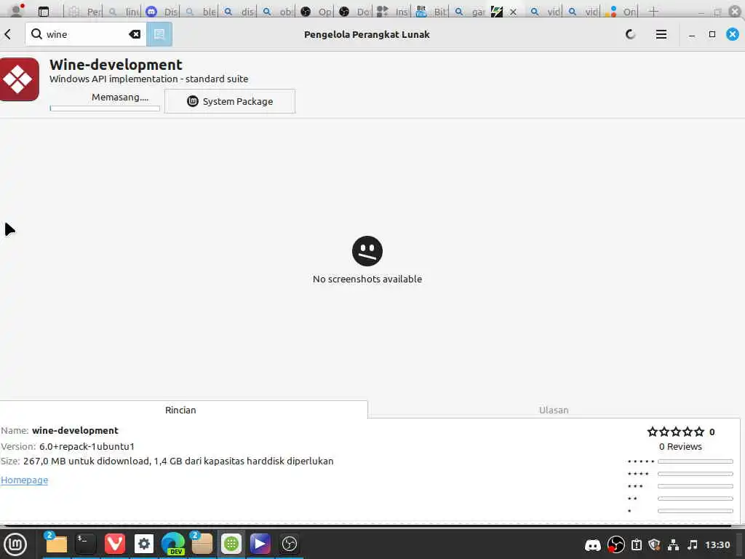Screen dimensions: 745x559
Task: Open Microsoft Edge Dev from taskbar
Action: [x=173, y=544]
